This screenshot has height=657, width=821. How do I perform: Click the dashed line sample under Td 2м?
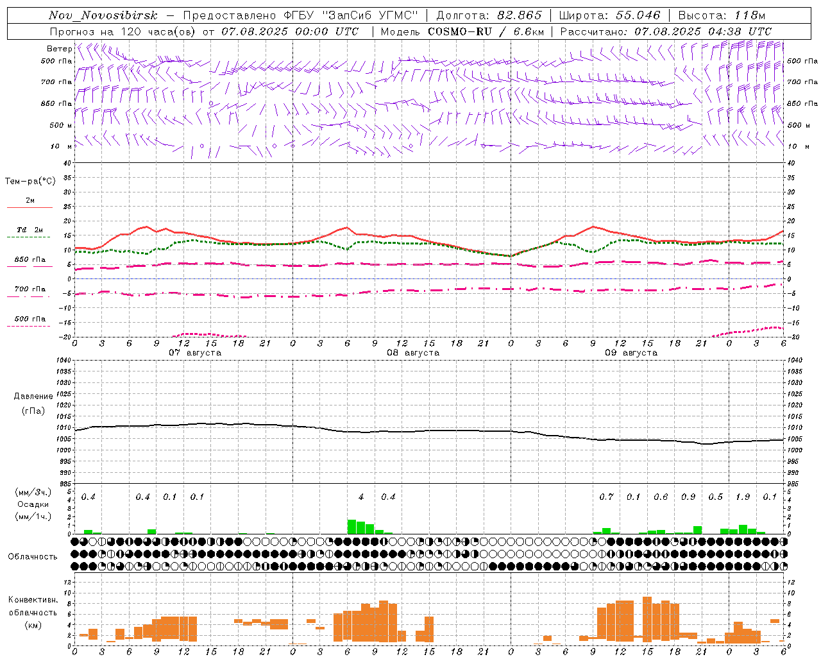[x=29, y=237]
